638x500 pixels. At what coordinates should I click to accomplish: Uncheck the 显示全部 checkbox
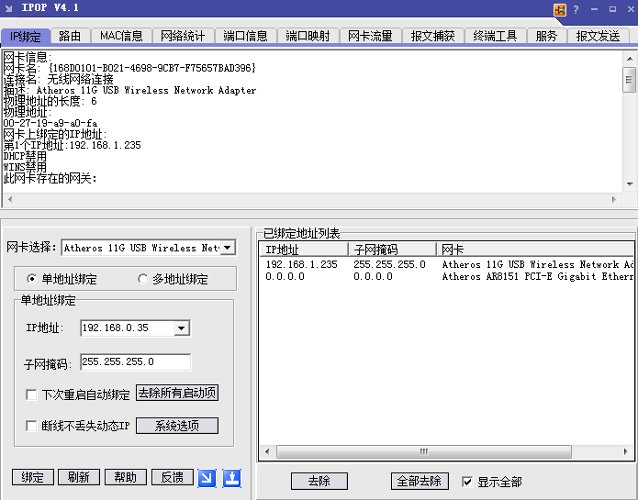[x=467, y=483]
